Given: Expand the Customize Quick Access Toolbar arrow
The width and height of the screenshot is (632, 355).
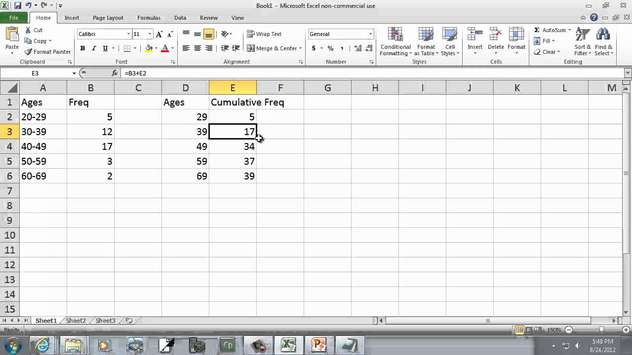Looking at the screenshot, I should 60,6.
